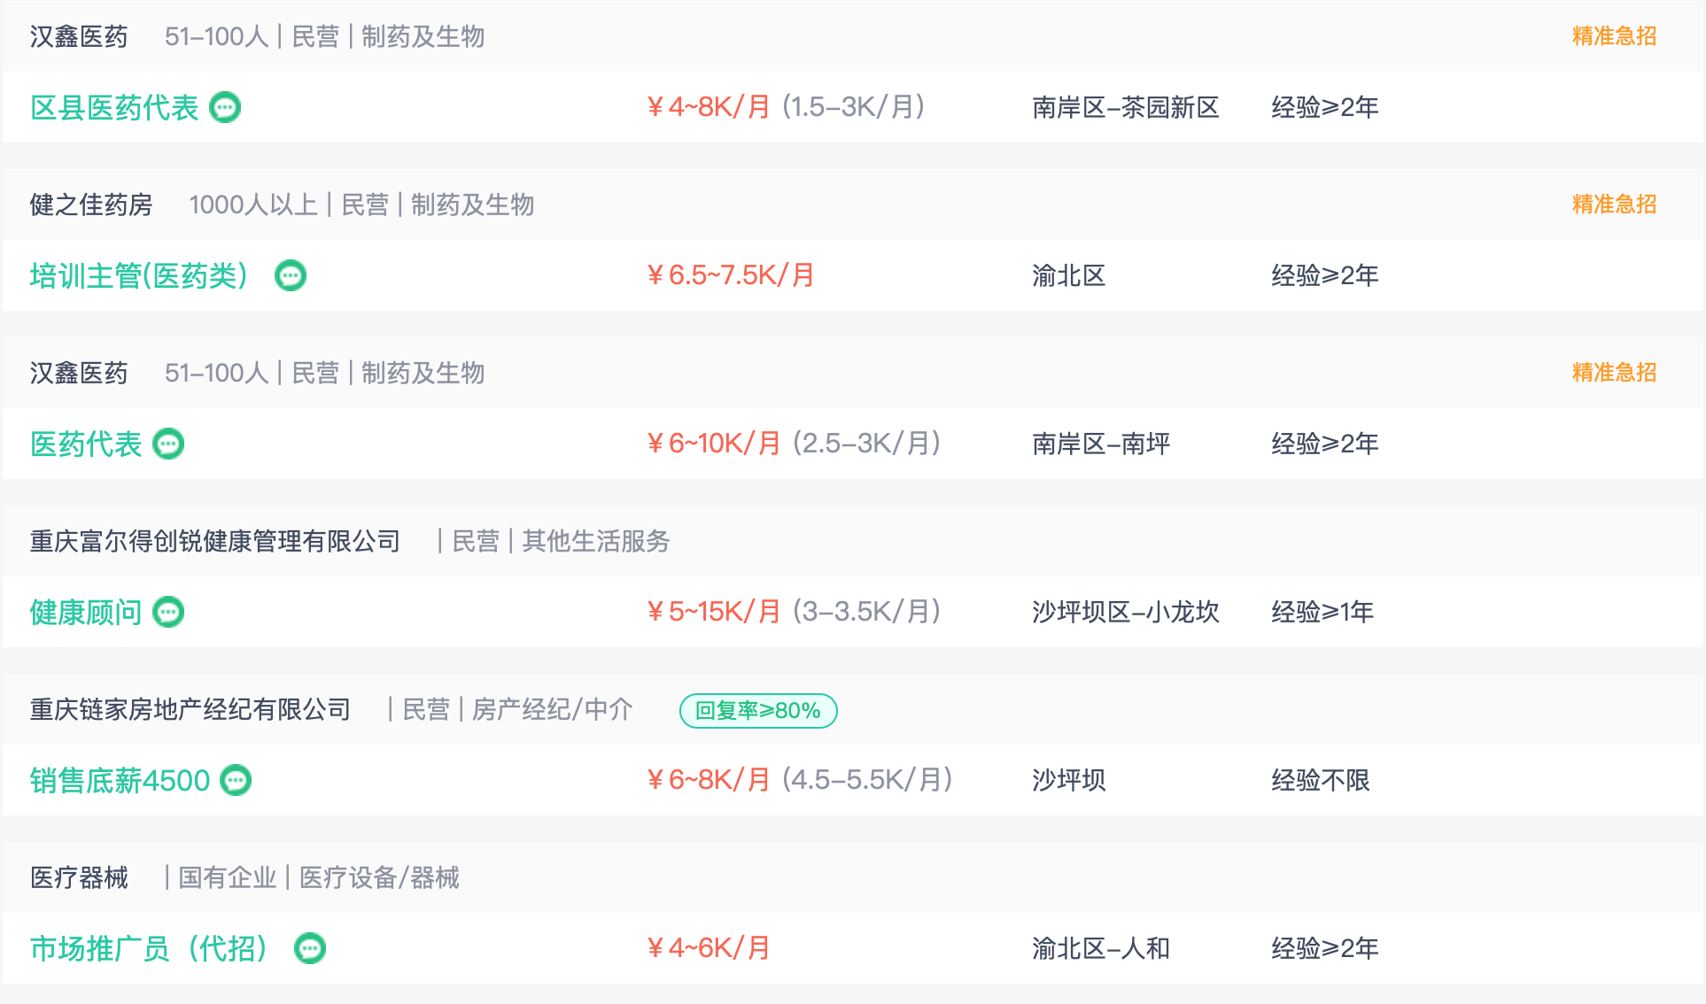The image size is (1706, 1004).
Task: Open chat icon beside 区县医药代表
Action: click(225, 107)
